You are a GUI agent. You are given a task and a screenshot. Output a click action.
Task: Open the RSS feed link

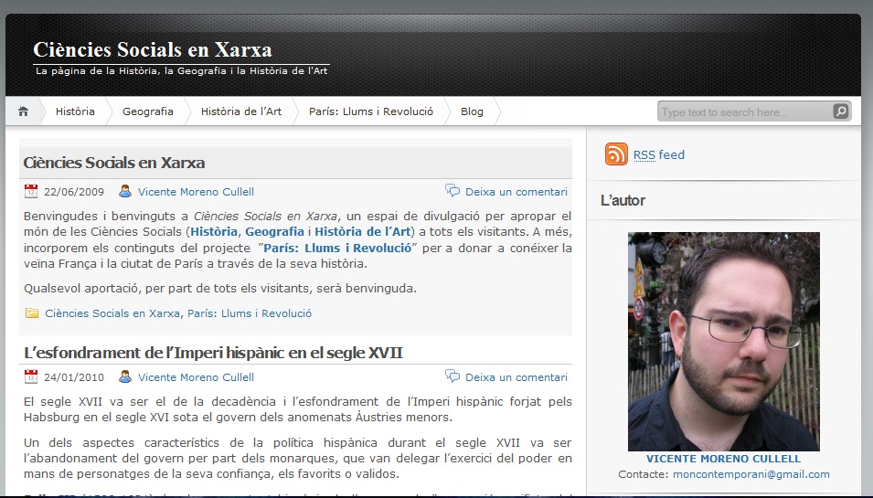pyautogui.click(x=658, y=155)
